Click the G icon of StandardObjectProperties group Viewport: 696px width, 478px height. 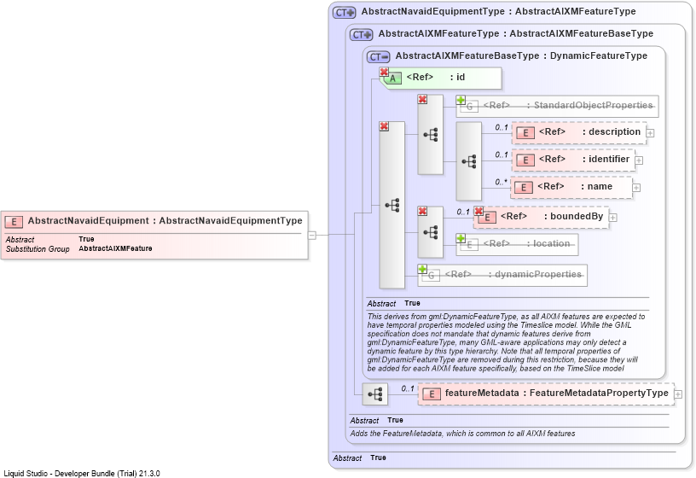(469, 107)
